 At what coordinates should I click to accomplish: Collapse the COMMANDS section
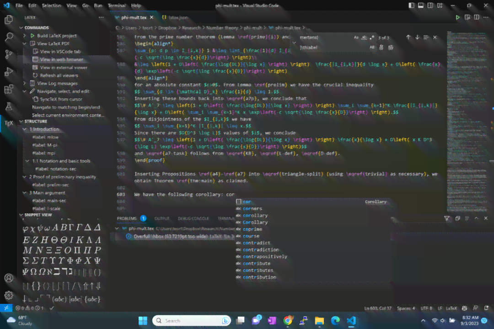21,28
